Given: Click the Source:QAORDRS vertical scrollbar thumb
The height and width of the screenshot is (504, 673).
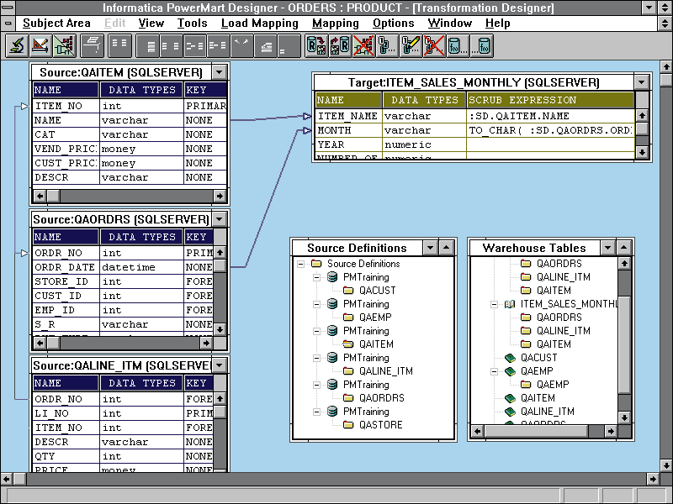Looking at the screenshot, I should [220, 265].
